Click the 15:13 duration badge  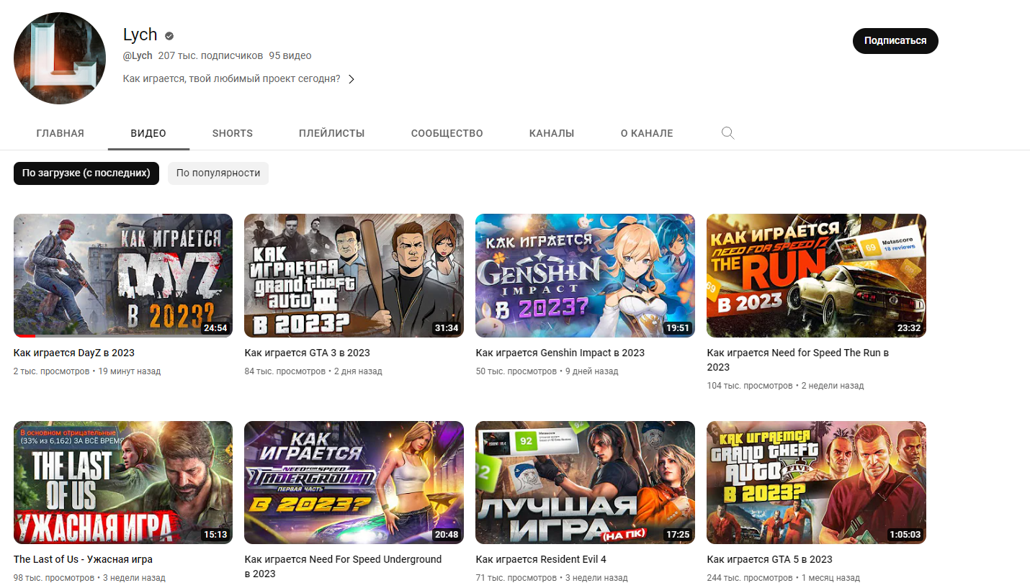click(x=215, y=535)
